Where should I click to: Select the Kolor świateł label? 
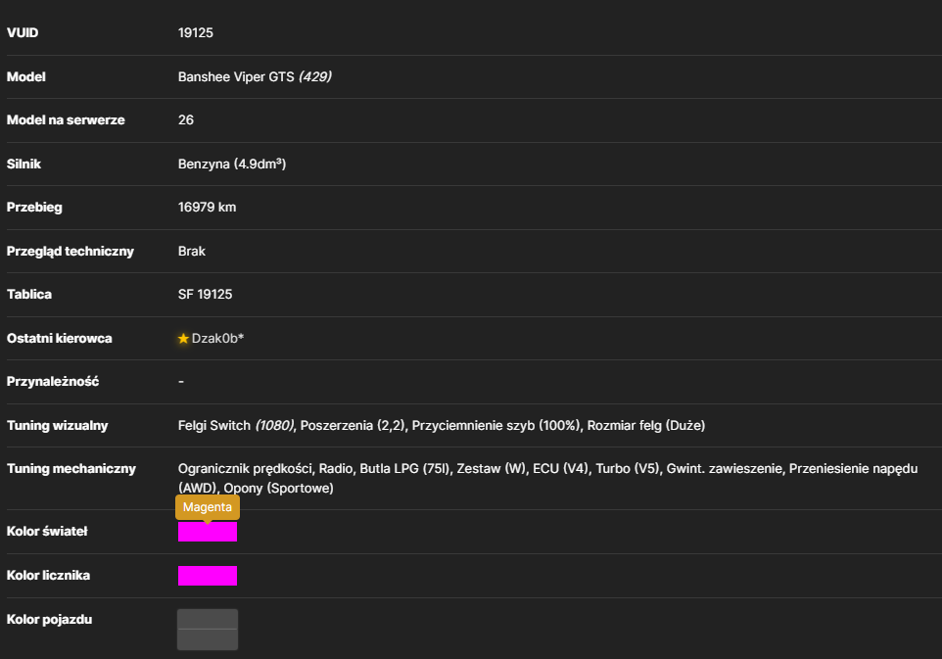47,531
